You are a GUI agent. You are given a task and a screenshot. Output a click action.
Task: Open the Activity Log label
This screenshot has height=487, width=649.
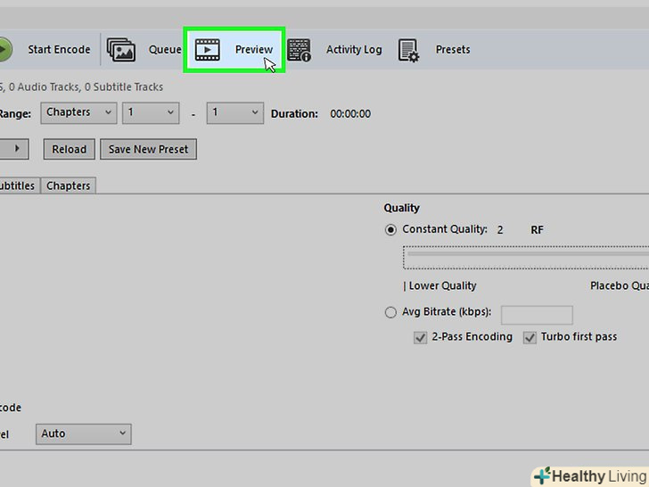(354, 50)
